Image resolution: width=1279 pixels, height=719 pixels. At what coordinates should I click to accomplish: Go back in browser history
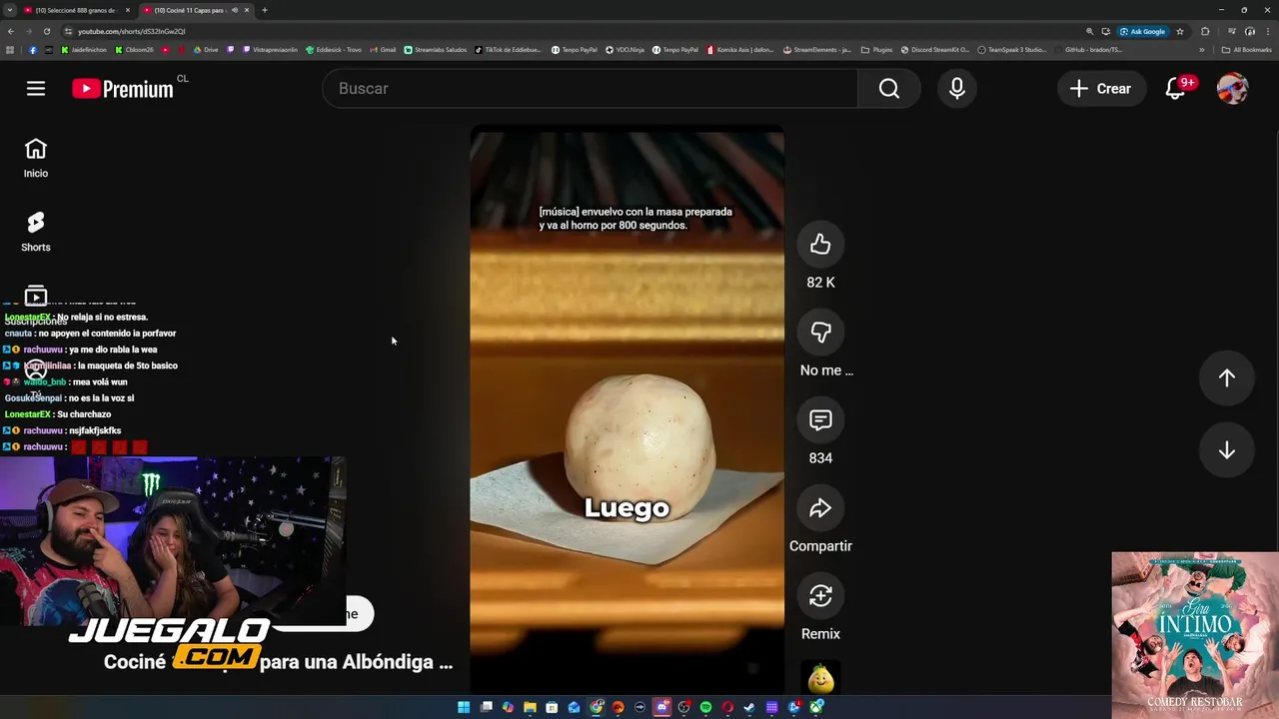(10, 31)
